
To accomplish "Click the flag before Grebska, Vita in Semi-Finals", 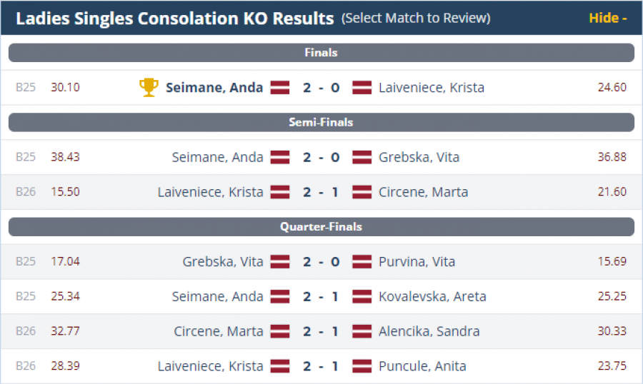I will click(362, 157).
